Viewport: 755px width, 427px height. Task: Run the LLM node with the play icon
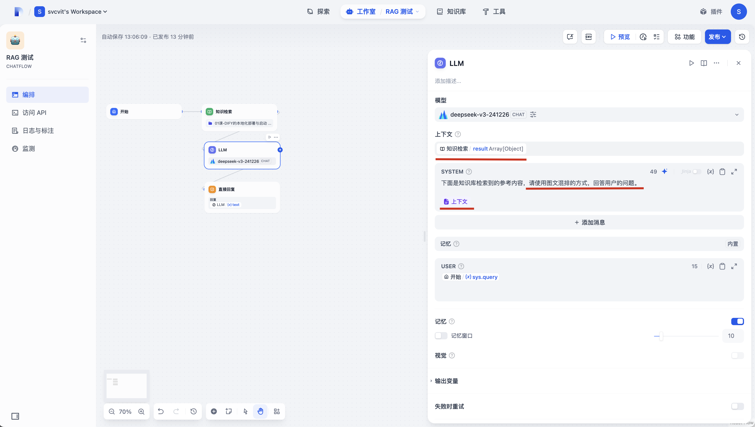click(x=691, y=63)
